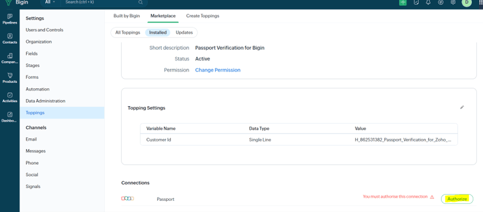
Task: Open the Create Toppings tab
Action: tap(202, 16)
